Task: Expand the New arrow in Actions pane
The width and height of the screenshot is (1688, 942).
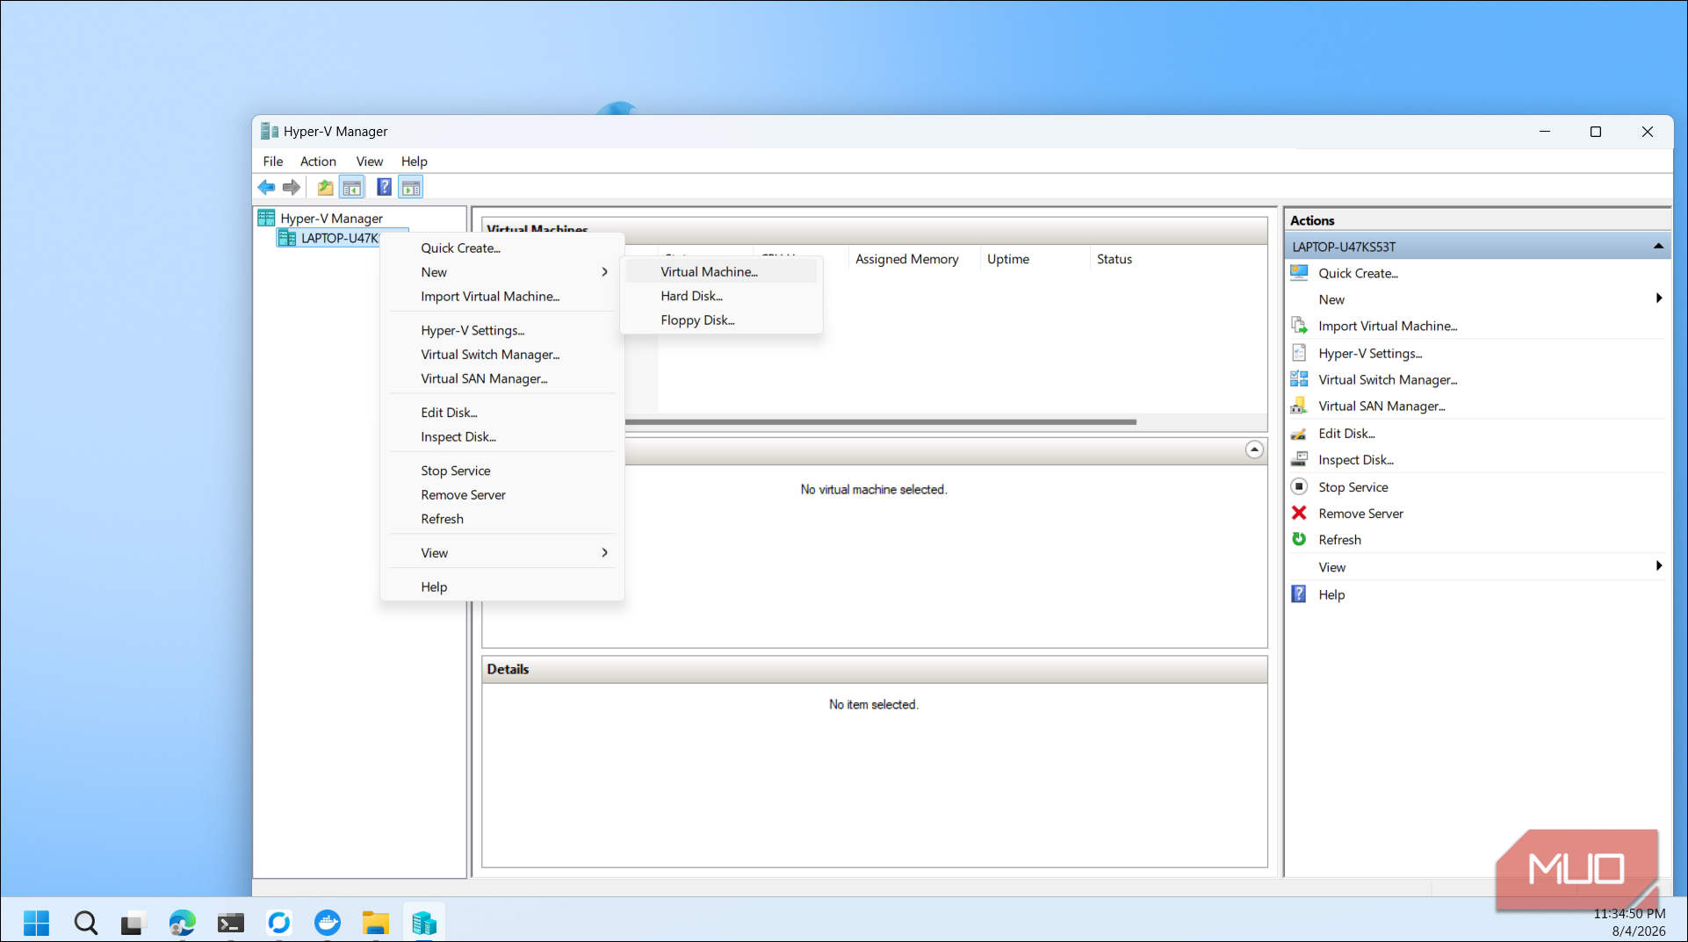Action: click(x=1658, y=298)
